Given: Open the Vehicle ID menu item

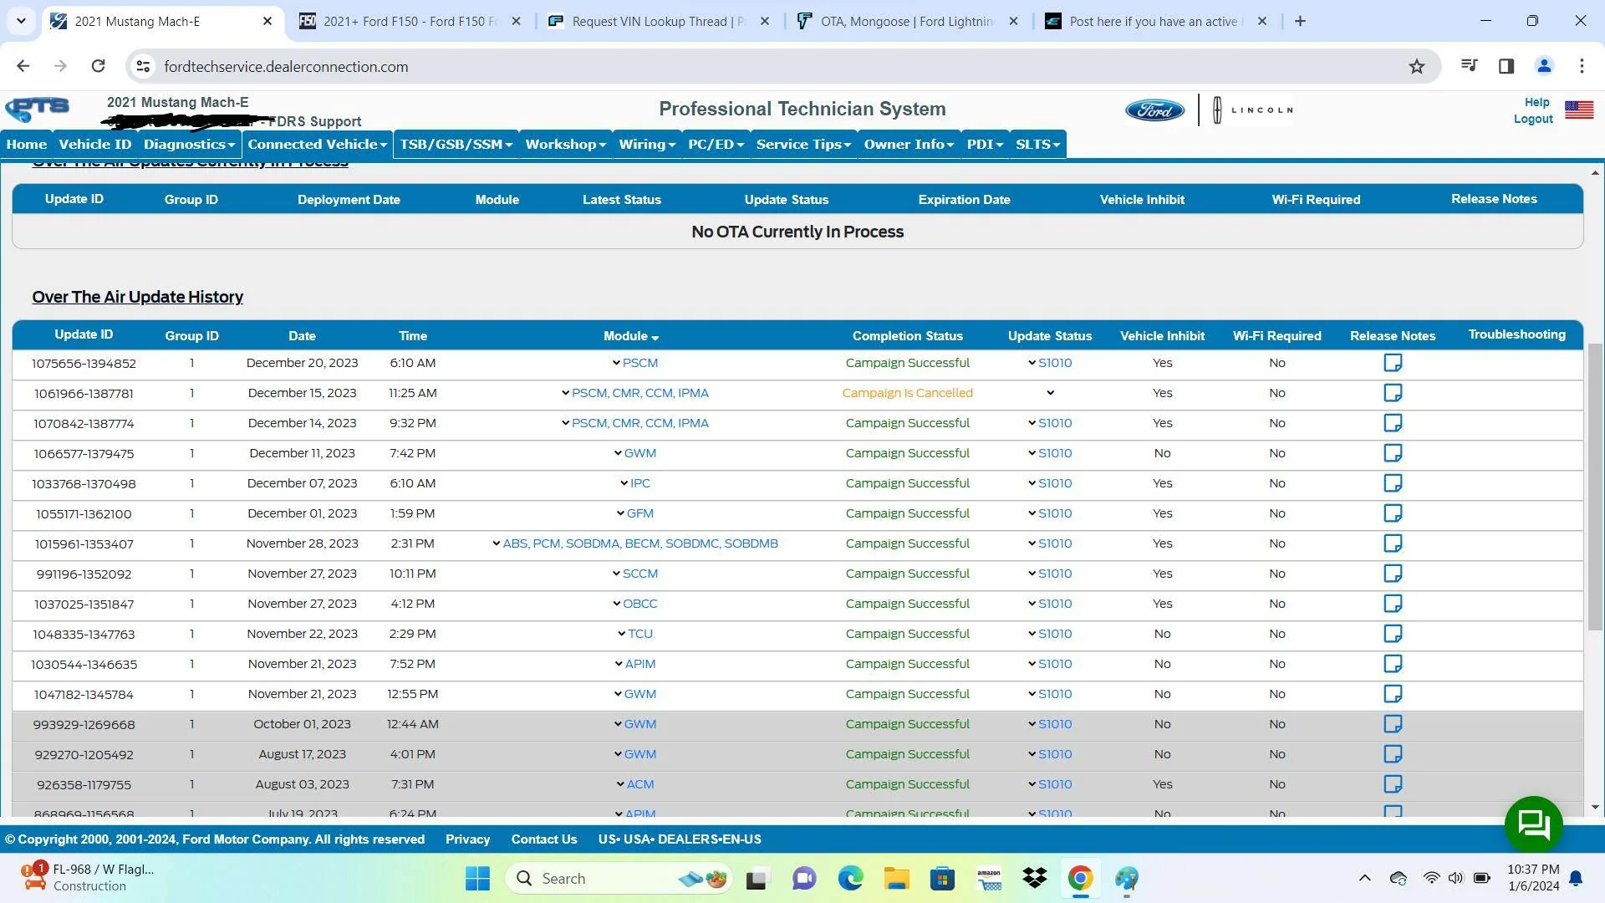Looking at the screenshot, I should 95,145.
